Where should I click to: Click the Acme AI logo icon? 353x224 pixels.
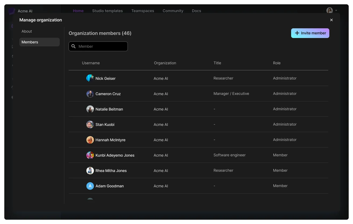[x=12, y=11]
